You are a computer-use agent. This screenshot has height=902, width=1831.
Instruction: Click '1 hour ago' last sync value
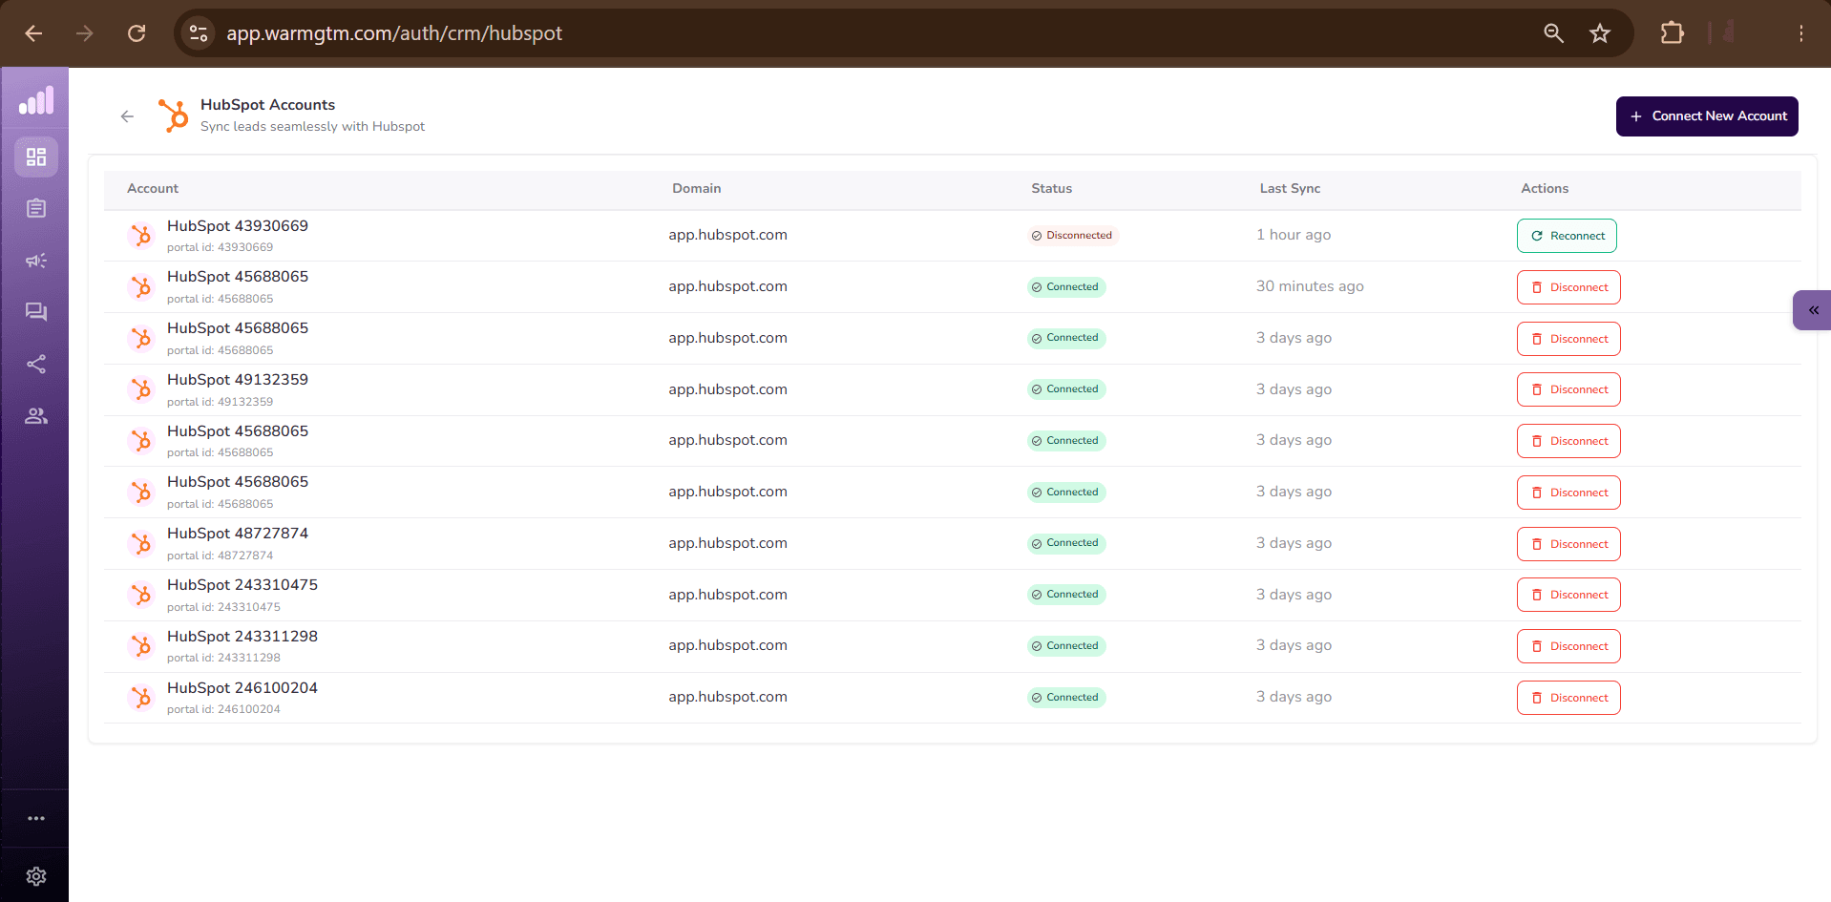tap(1294, 235)
